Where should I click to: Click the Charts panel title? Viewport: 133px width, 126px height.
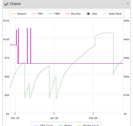tap(15, 4)
